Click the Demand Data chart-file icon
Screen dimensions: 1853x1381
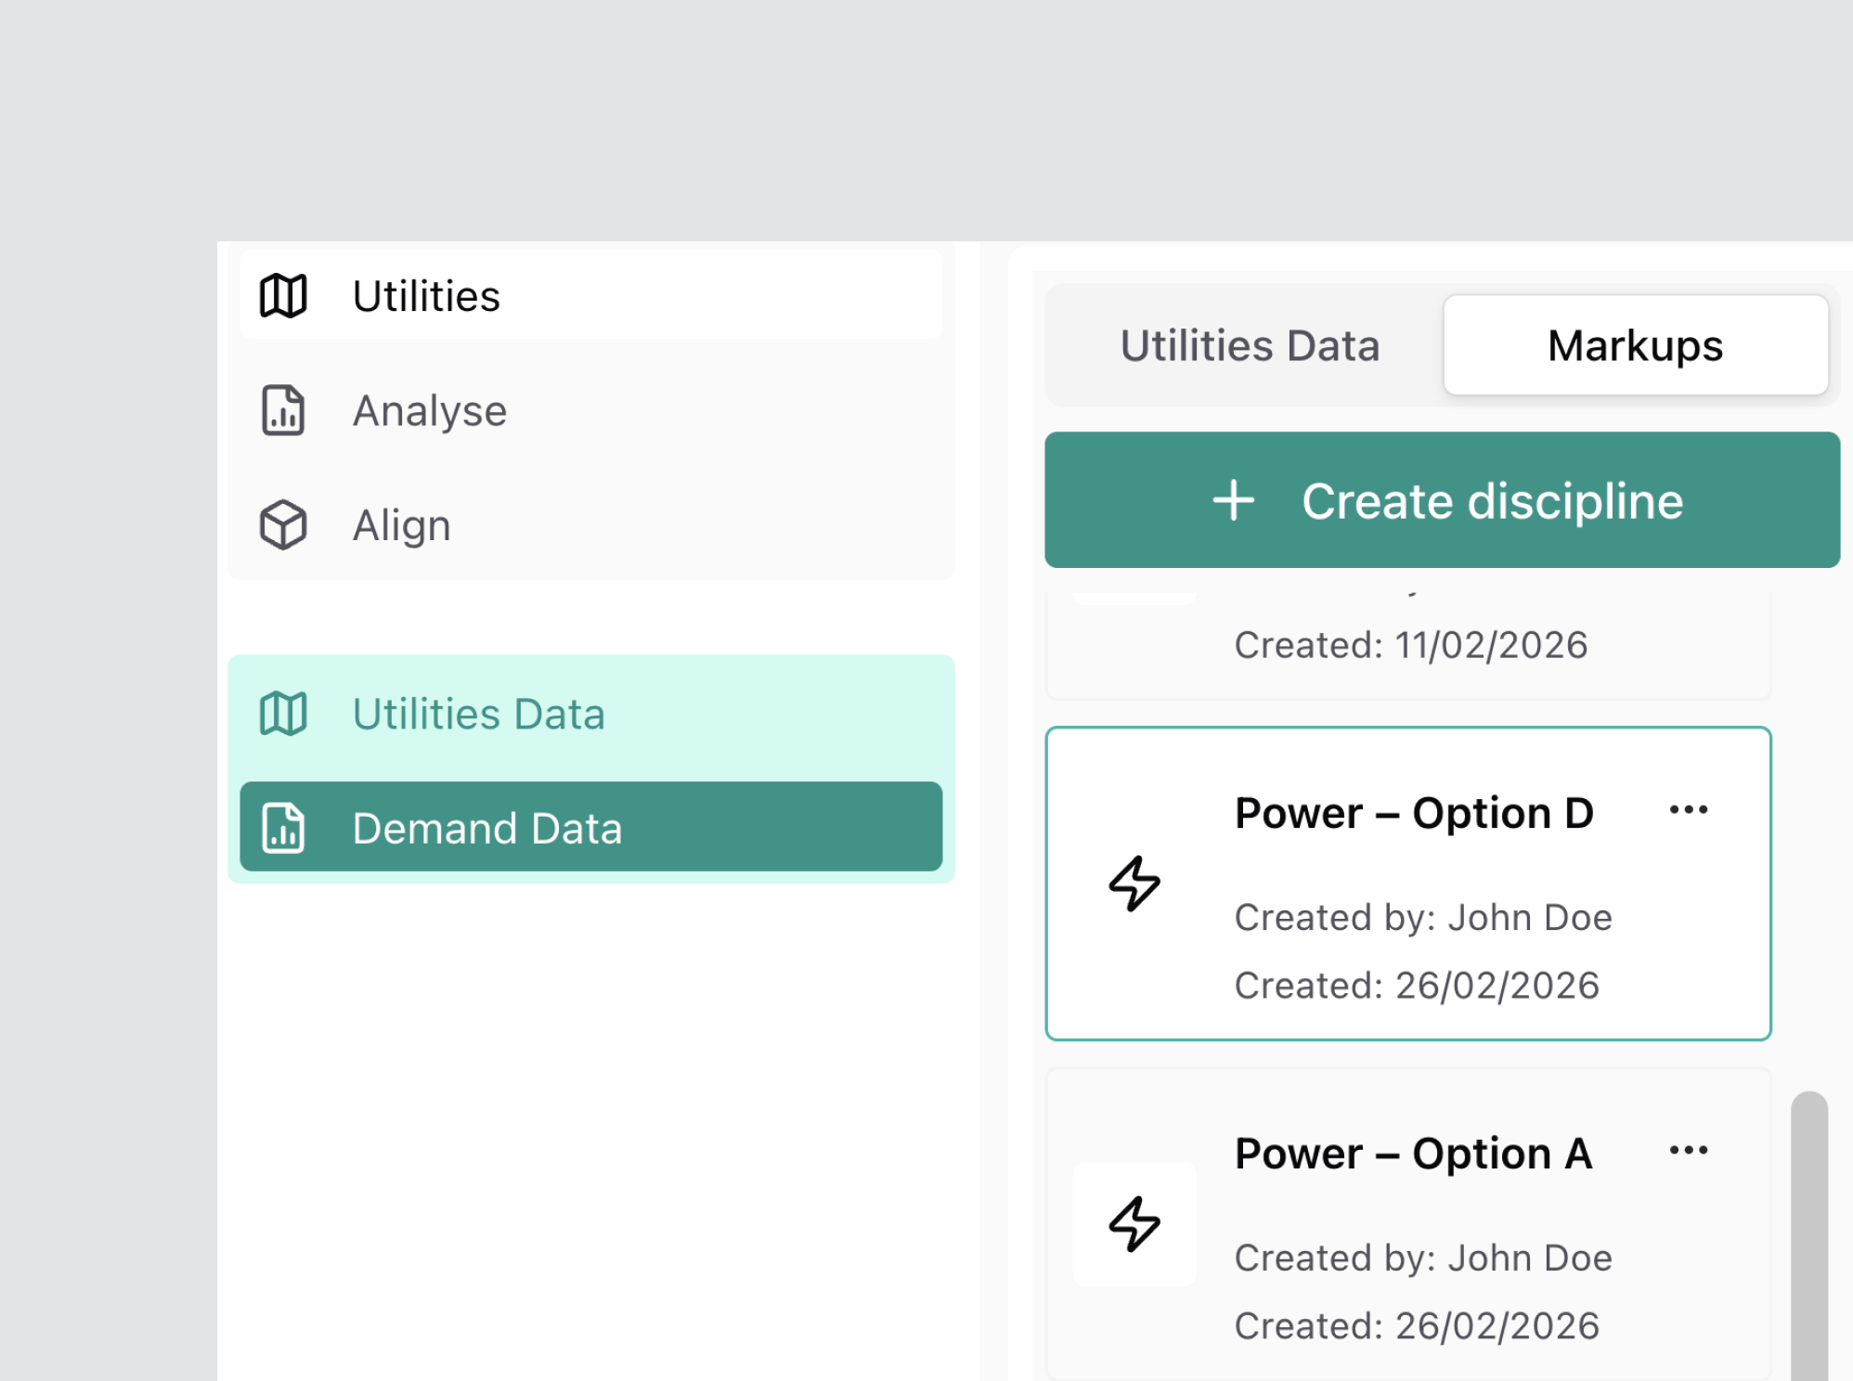(283, 828)
